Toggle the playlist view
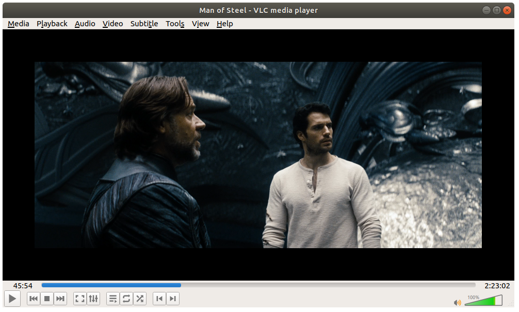This screenshot has height=312, width=519. 113,299
